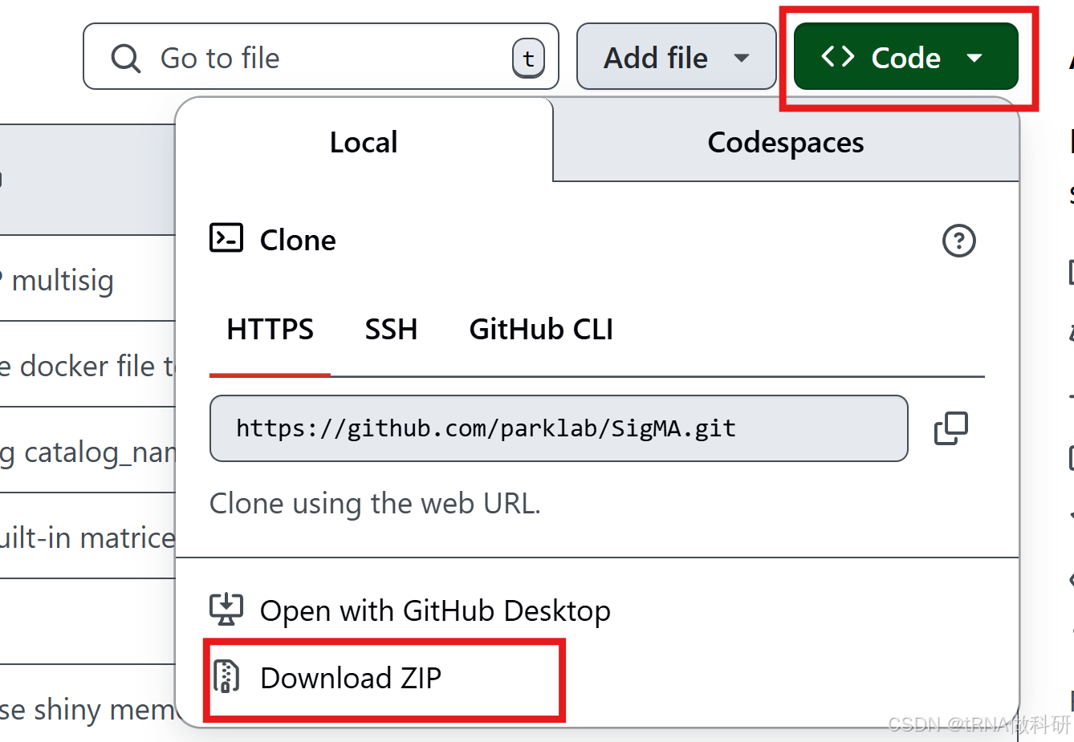1074x742 pixels.
Task: Click the 't' keyboard shortcut badge
Action: [x=528, y=56]
